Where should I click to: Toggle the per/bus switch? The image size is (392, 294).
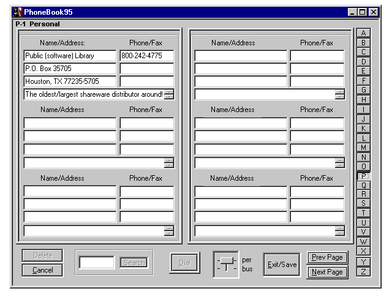[x=226, y=265]
